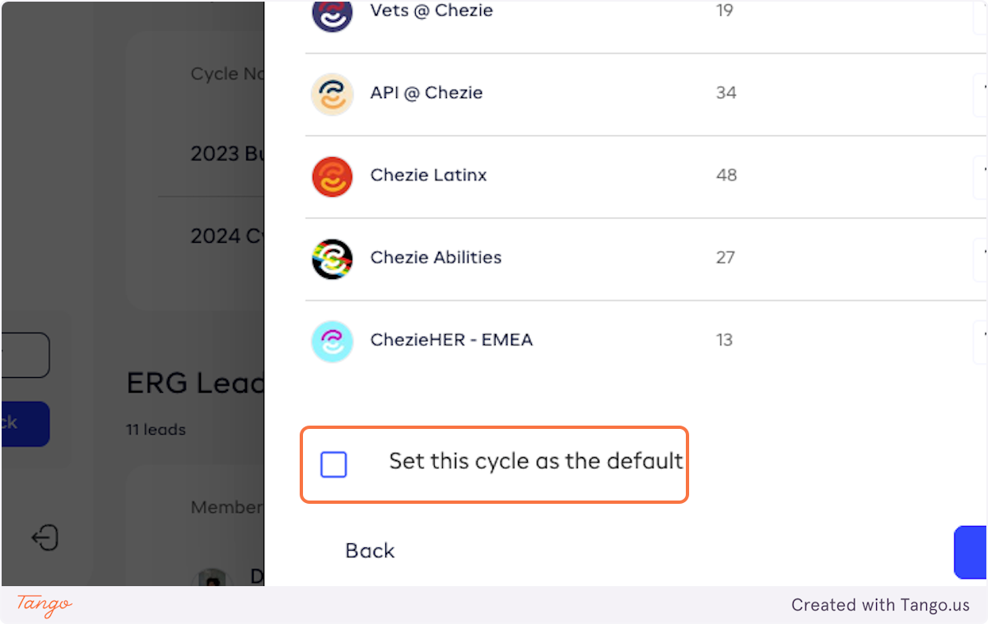The height and width of the screenshot is (624, 988).
Task: Click the dimmed blue button behind the overlay
Action: point(25,423)
